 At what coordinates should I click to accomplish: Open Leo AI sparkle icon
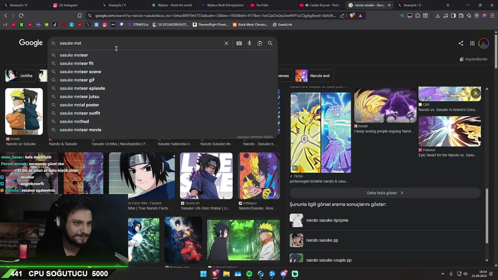click(x=469, y=16)
